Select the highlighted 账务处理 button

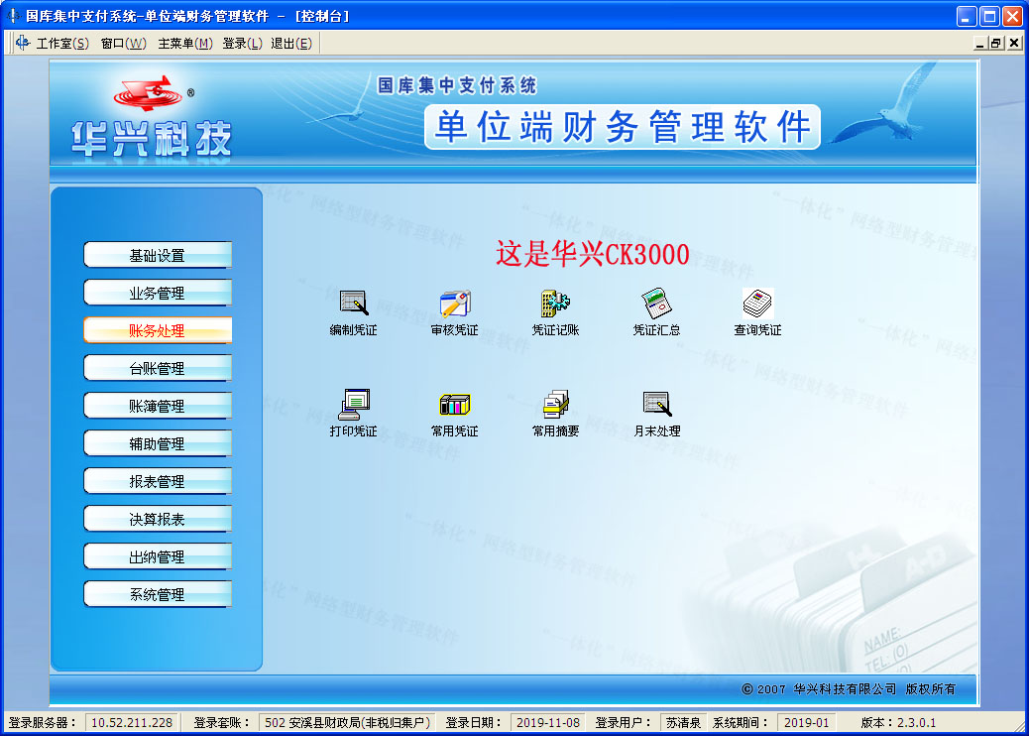tap(158, 330)
